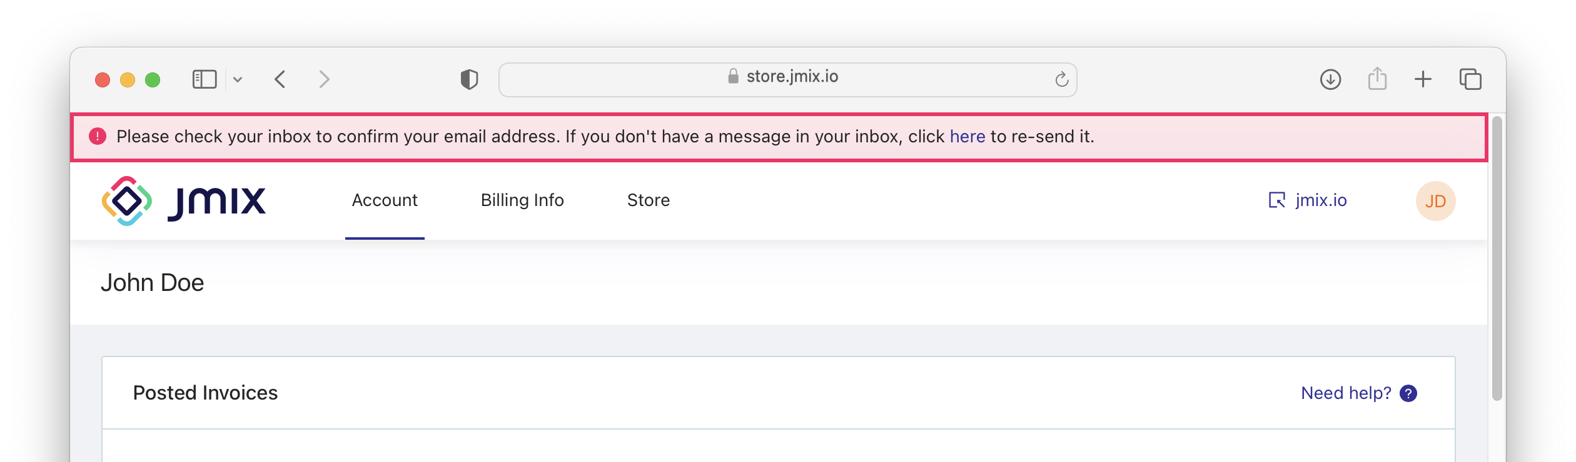
Task: Show Safari downloads
Action: pos(1330,79)
